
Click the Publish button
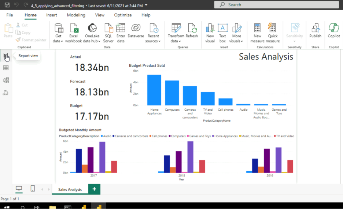point(315,31)
